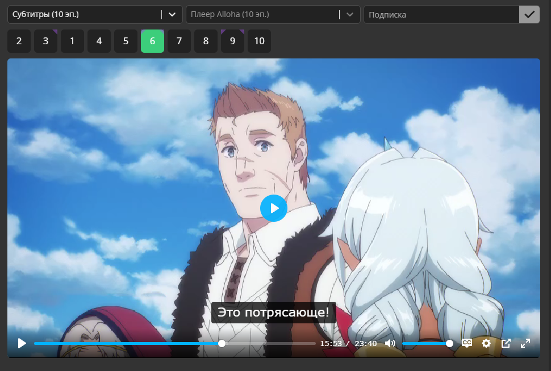The height and width of the screenshot is (371, 551).
Task: Open the Субтитры (10 эп.) selector
Action: pyautogui.click(x=95, y=14)
